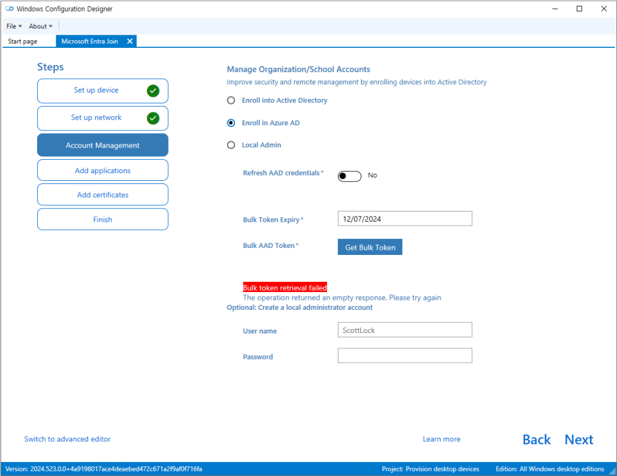Viewport: 617px width, 476px height.
Task: Select Enroll in Azure AD radio button
Action: (x=231, y=123)
